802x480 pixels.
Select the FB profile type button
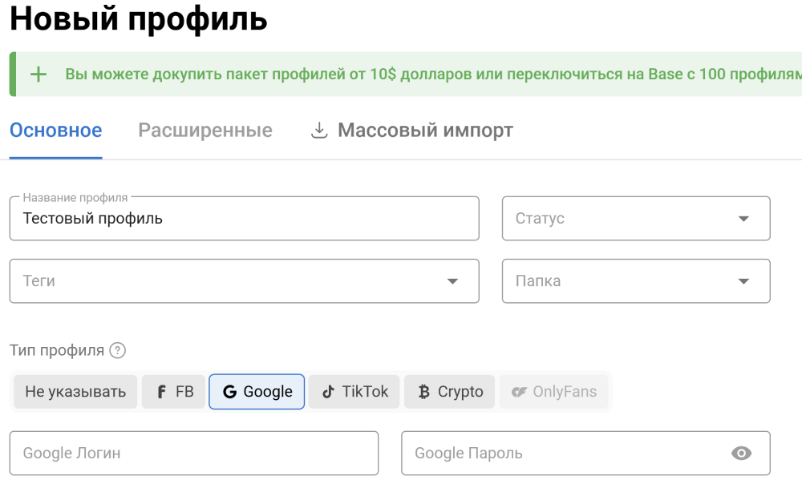click(x=172, y=391)
